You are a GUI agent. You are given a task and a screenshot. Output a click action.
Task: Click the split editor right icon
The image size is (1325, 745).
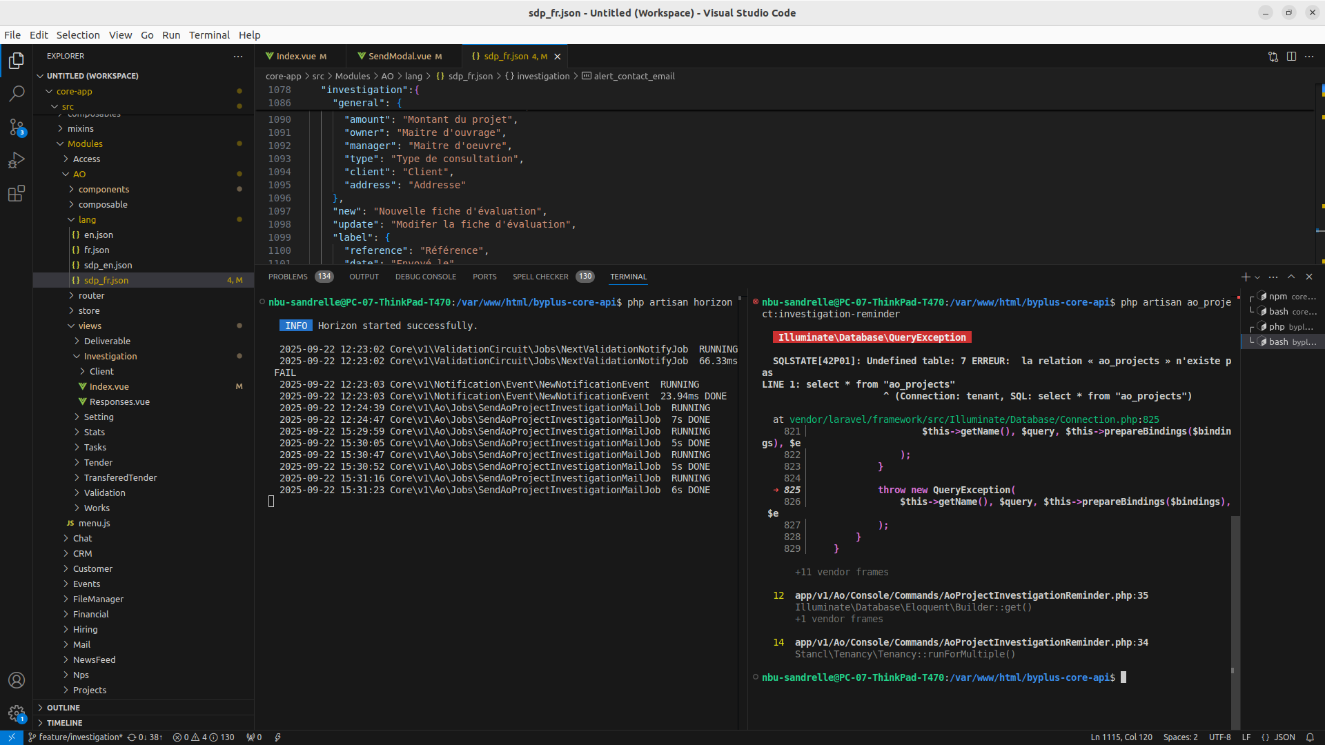pyautogui.click(x=1291, y=57)
